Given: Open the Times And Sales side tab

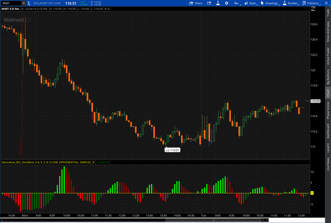Looking at the screenshot, I should click(328, 32).
